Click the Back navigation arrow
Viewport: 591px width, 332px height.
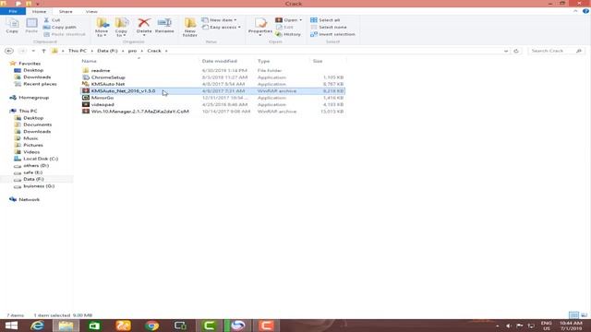[9, 51]
